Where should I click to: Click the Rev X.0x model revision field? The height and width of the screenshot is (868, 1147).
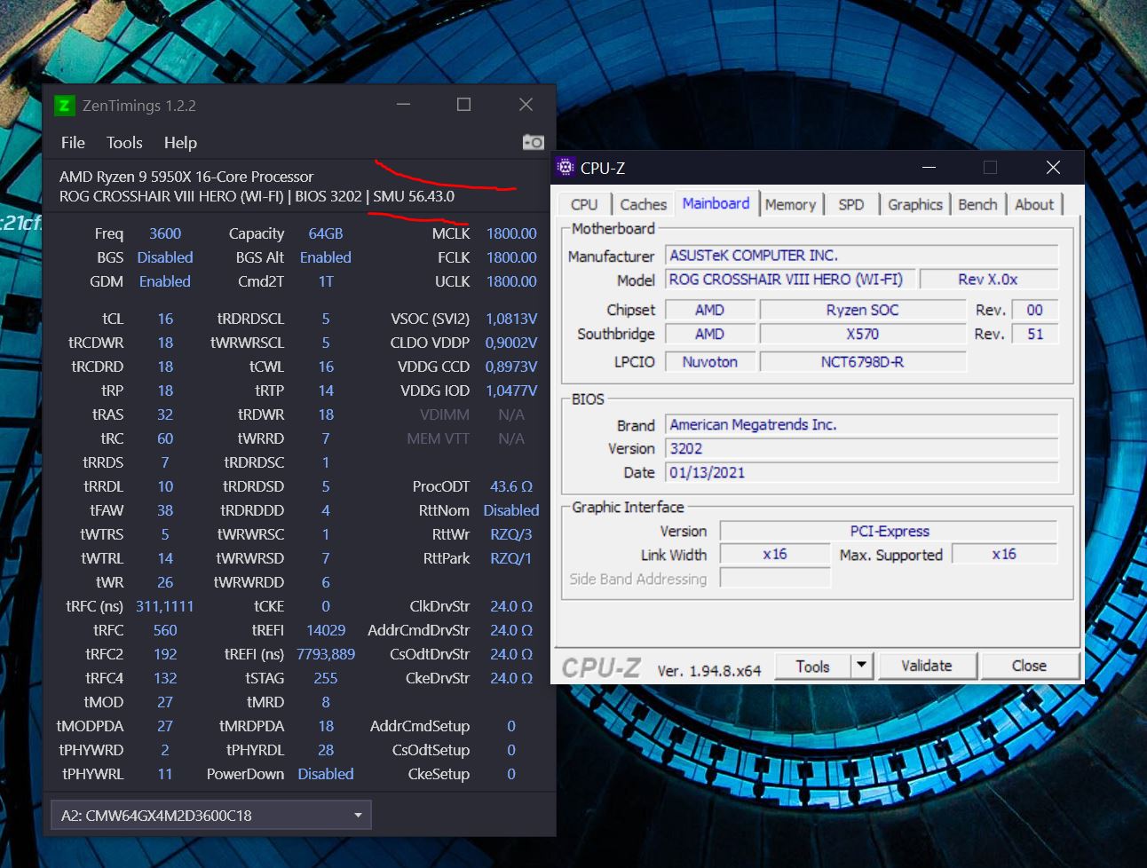click(x=988, y=280)
